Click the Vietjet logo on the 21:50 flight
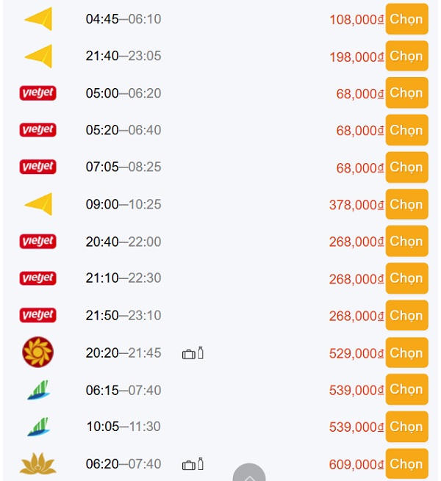Viewport: 441px width, 481px height. click(x=37, y=315)
